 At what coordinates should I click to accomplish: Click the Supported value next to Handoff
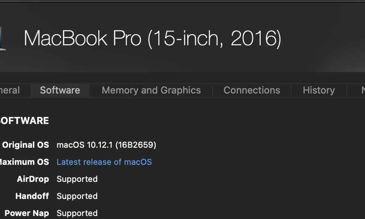pos(77,196)
